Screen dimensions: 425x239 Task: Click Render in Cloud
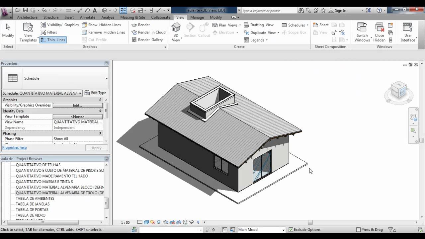(x=148, y=32)
